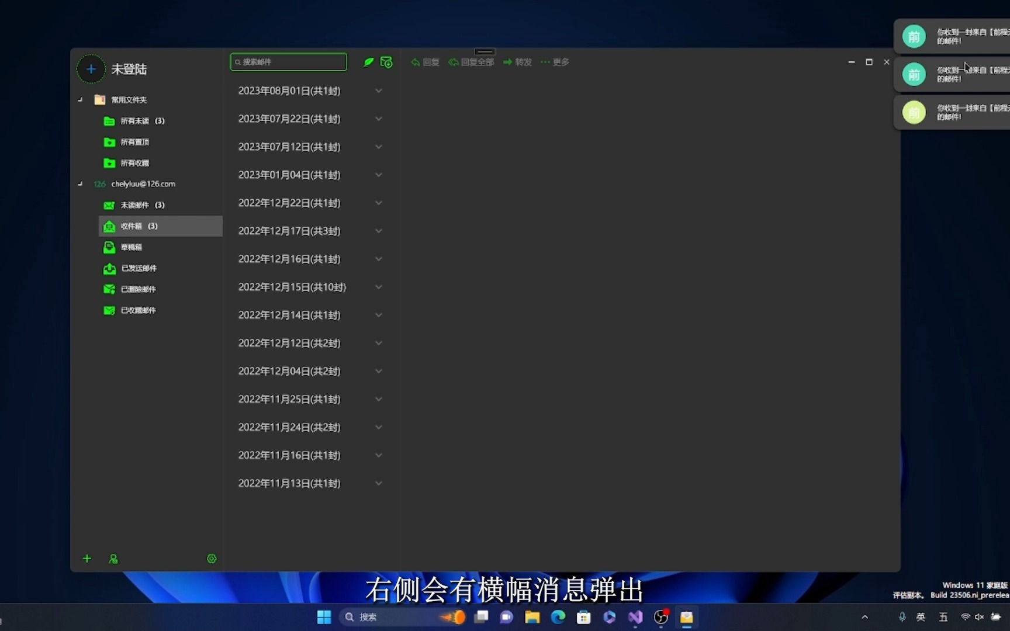Viewport: 1010px width, 631px height.
Task: Click the 转发 forward button
Action: coord(517,62)
